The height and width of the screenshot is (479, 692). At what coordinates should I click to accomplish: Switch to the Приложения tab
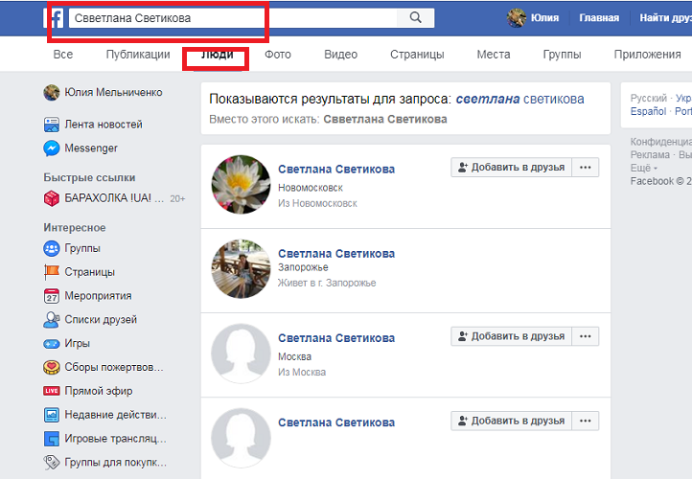(647, 55)
